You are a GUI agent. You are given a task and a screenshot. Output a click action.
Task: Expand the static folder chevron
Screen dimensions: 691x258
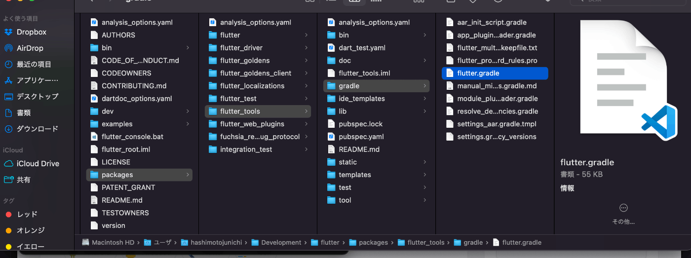[424, 162]
